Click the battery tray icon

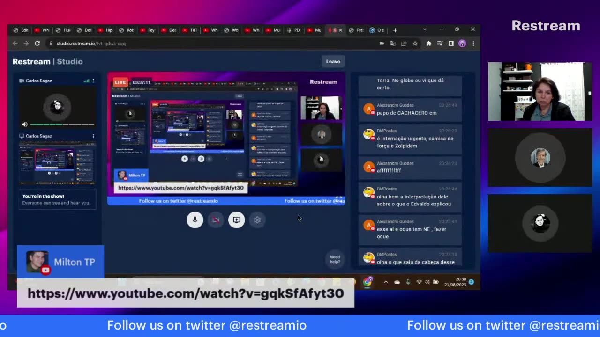[435, 282]
